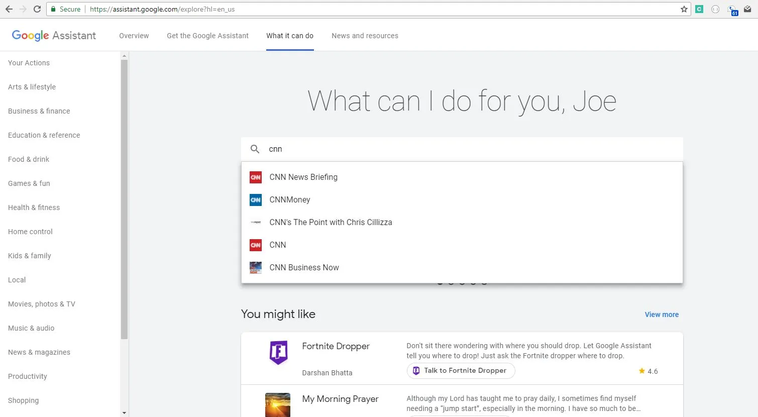Browse the Shopping category

point(23,400)
